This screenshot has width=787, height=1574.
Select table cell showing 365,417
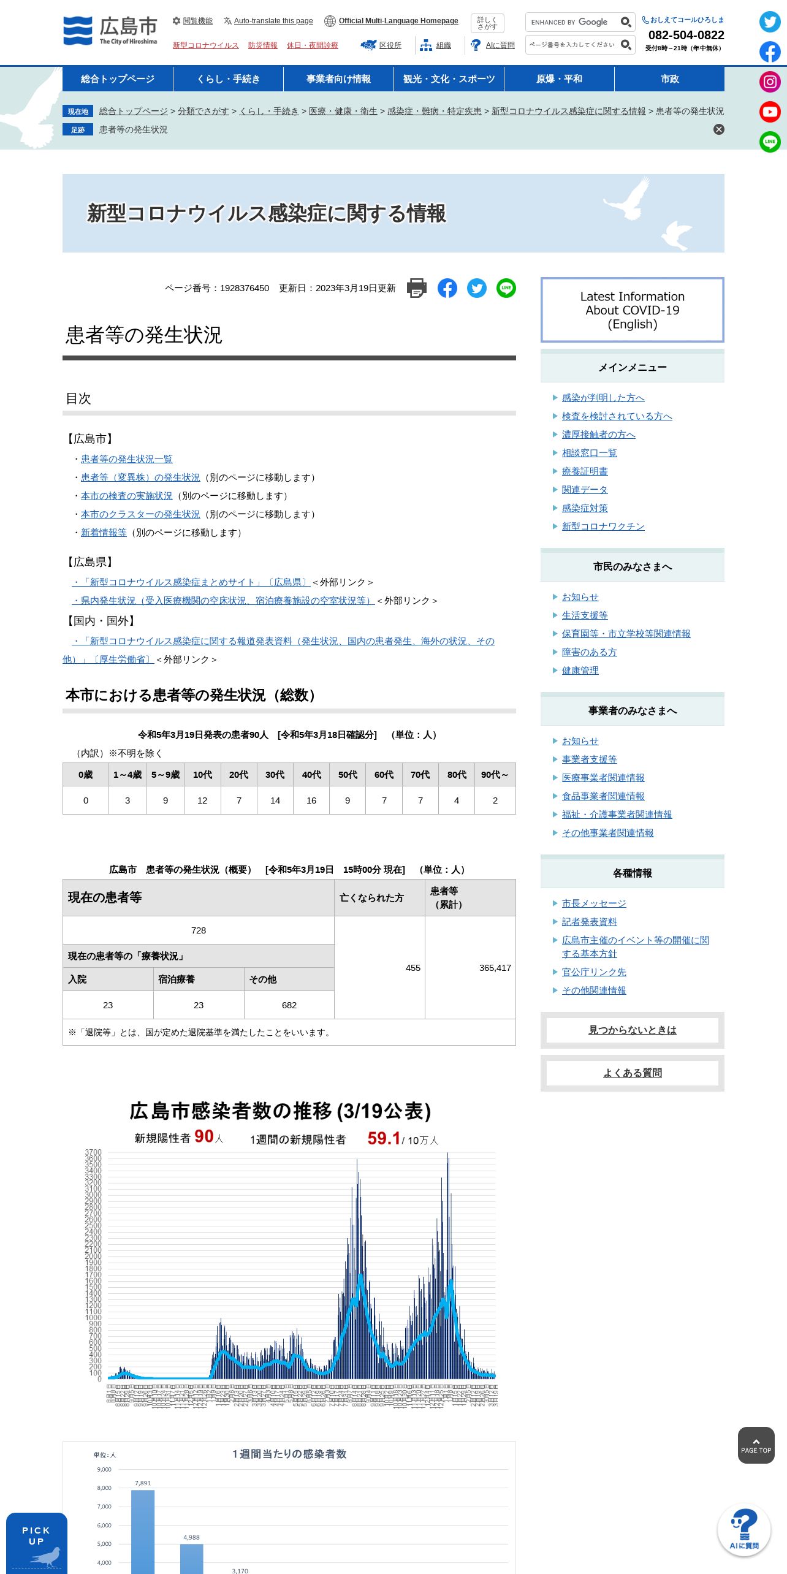pyautogui.click(x=471, y=968)
